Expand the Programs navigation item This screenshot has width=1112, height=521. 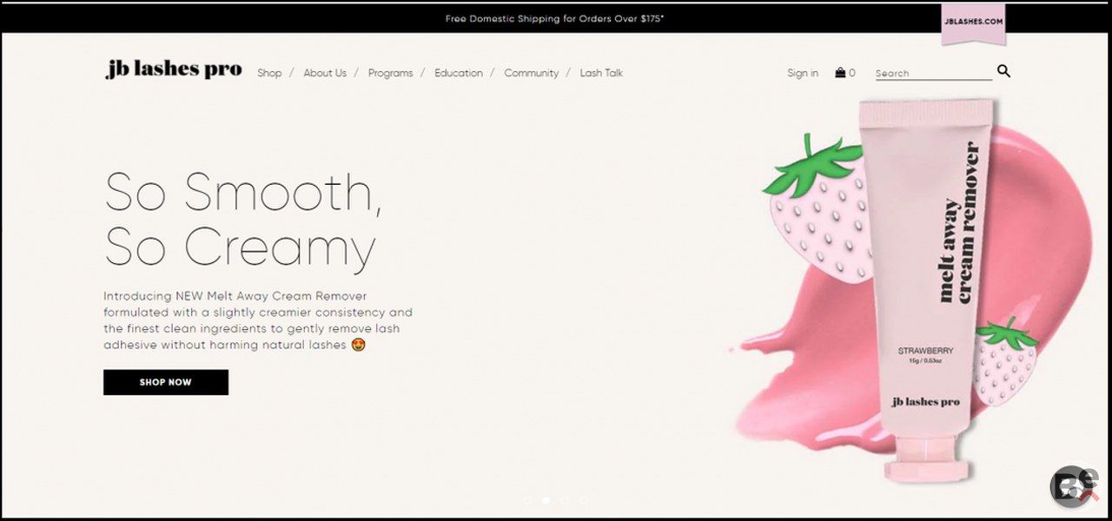(x=390, y=73)
